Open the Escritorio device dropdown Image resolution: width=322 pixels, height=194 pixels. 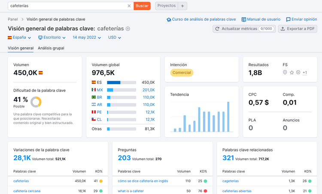tap(52, 38)
